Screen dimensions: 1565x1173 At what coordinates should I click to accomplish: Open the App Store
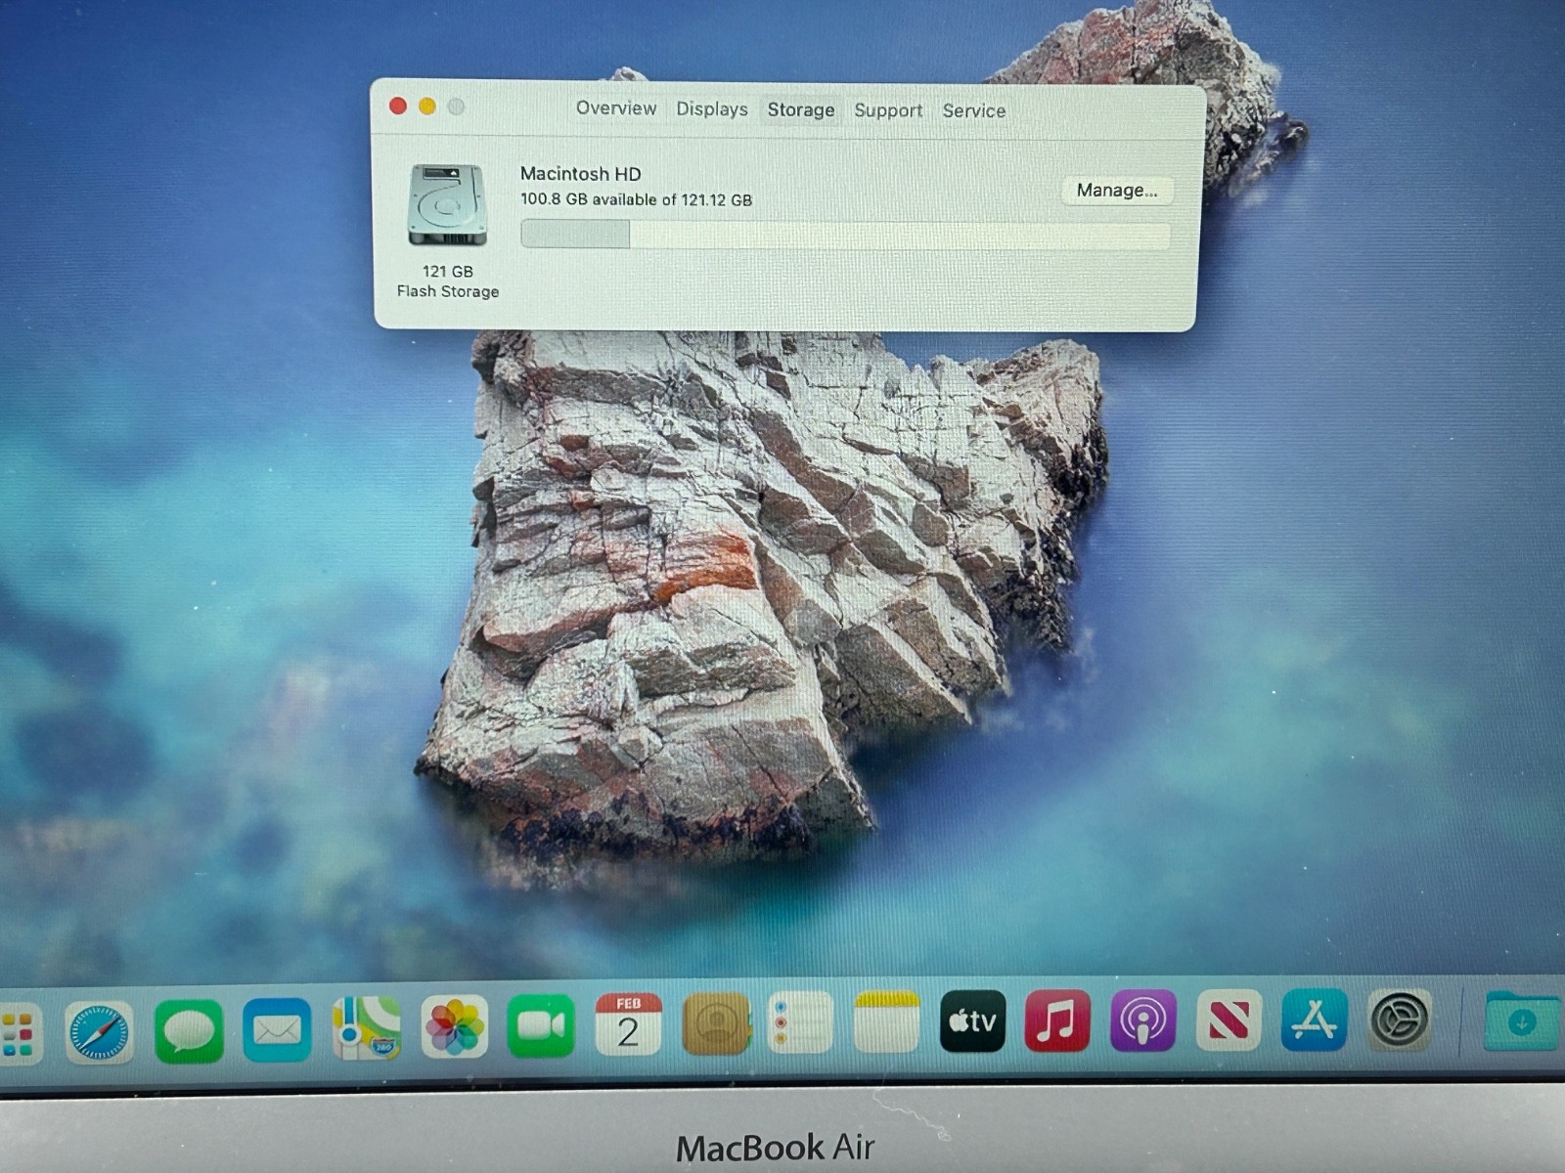click(1314, 1020)
